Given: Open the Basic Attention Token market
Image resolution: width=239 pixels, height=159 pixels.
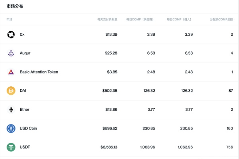Looking at the screenshot, I should pos(39,72).
